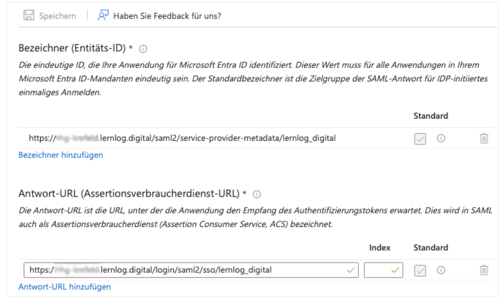Screen dimensions: 503x302
Task: Click the Standard column header above Bezeichner
Action: click(431, 116)
